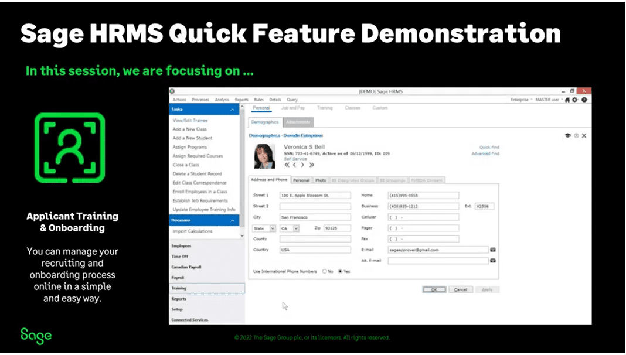Click the clock history icon near the X
Viewport: 626px width, 355px height.
(576, 135)
